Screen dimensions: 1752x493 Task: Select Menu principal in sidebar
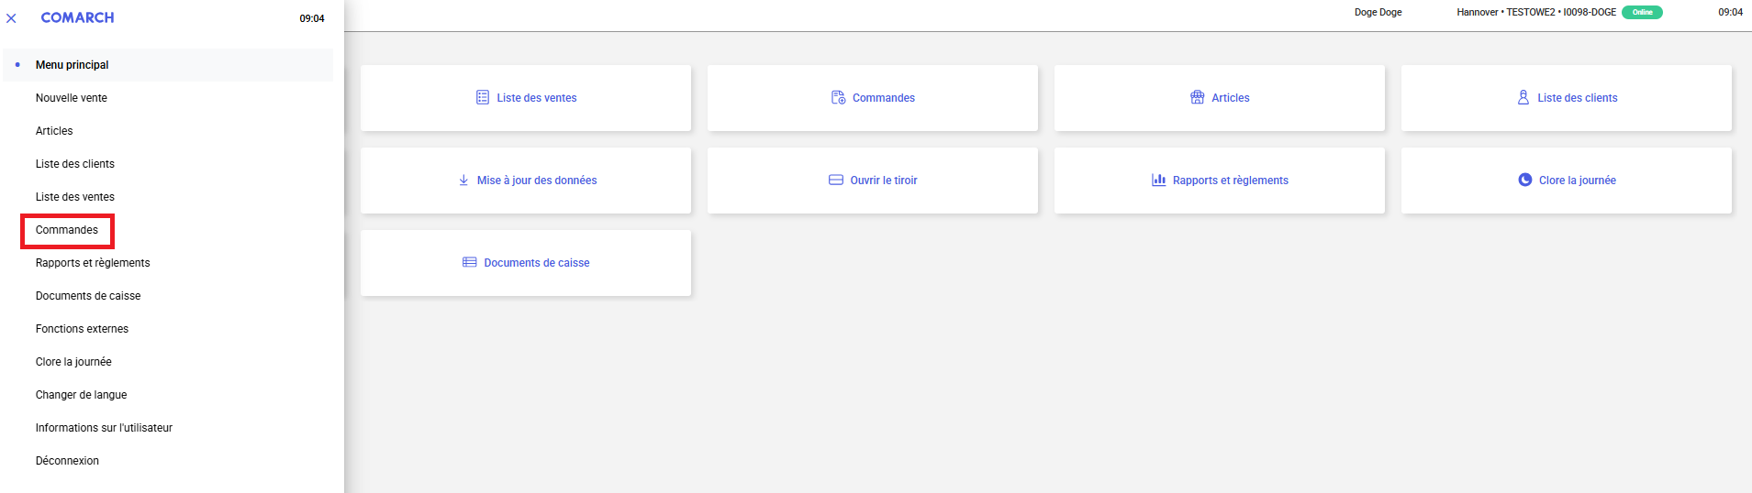coord(73,65)
